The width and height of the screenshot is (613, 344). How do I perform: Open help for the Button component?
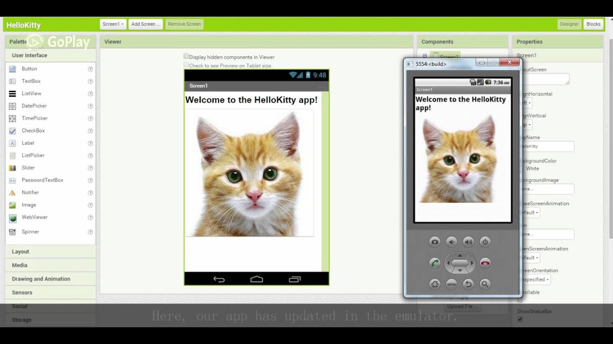(90, 69)
